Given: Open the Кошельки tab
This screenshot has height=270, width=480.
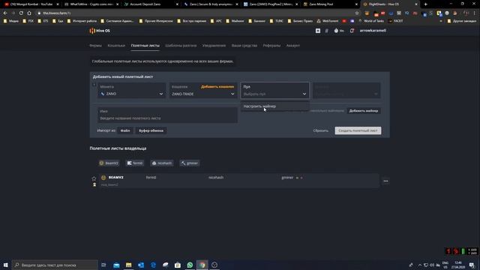Looking at the screenshot, I should coord(116,46).
